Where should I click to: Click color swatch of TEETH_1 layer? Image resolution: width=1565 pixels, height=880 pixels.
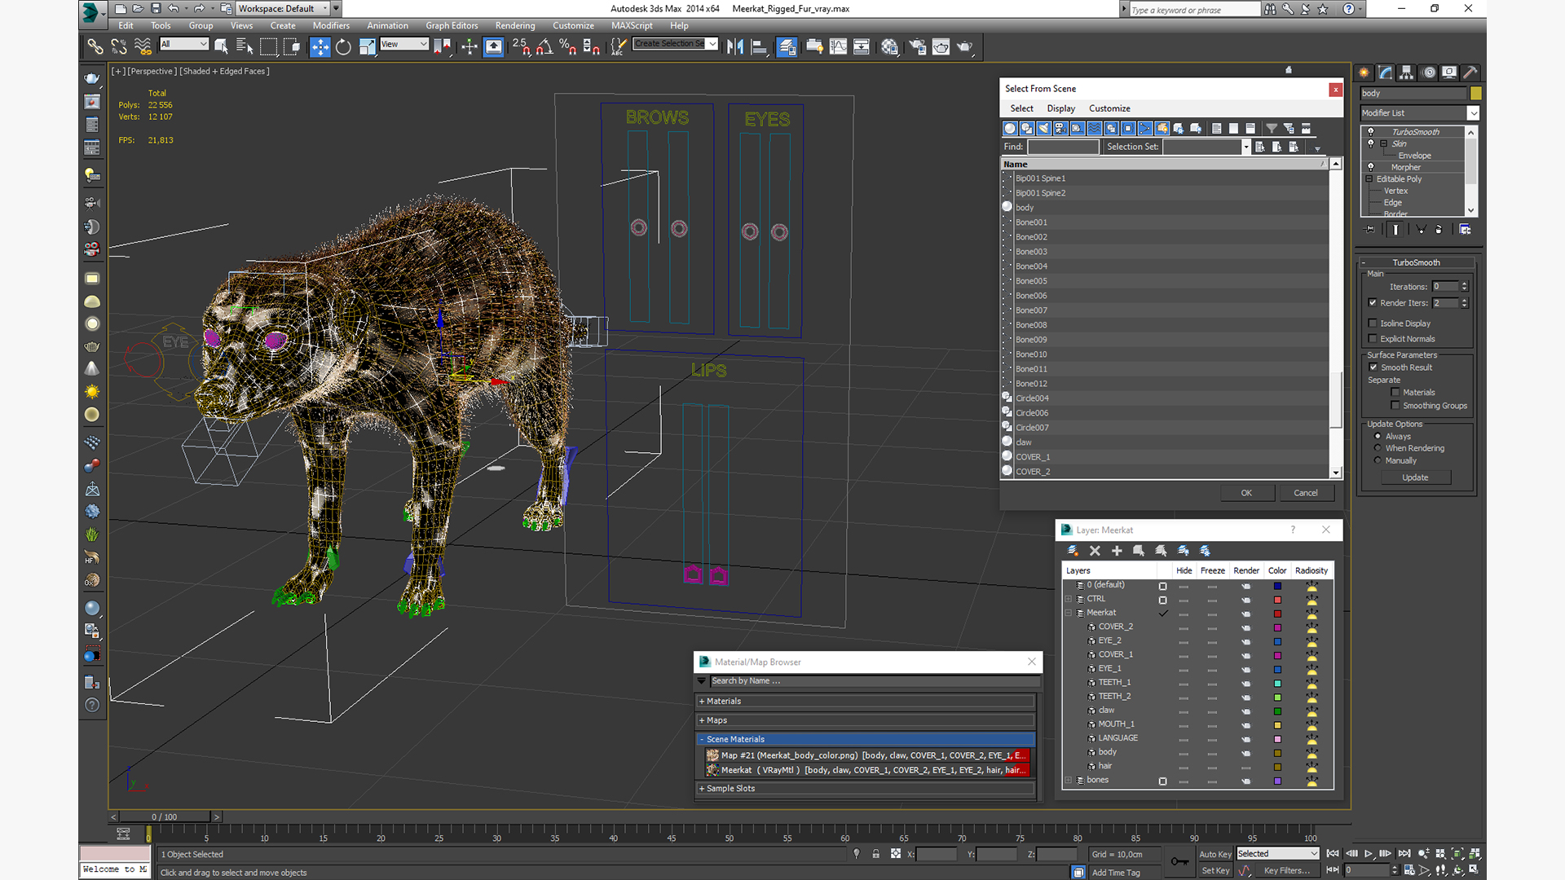click(x=1277, y=683)
